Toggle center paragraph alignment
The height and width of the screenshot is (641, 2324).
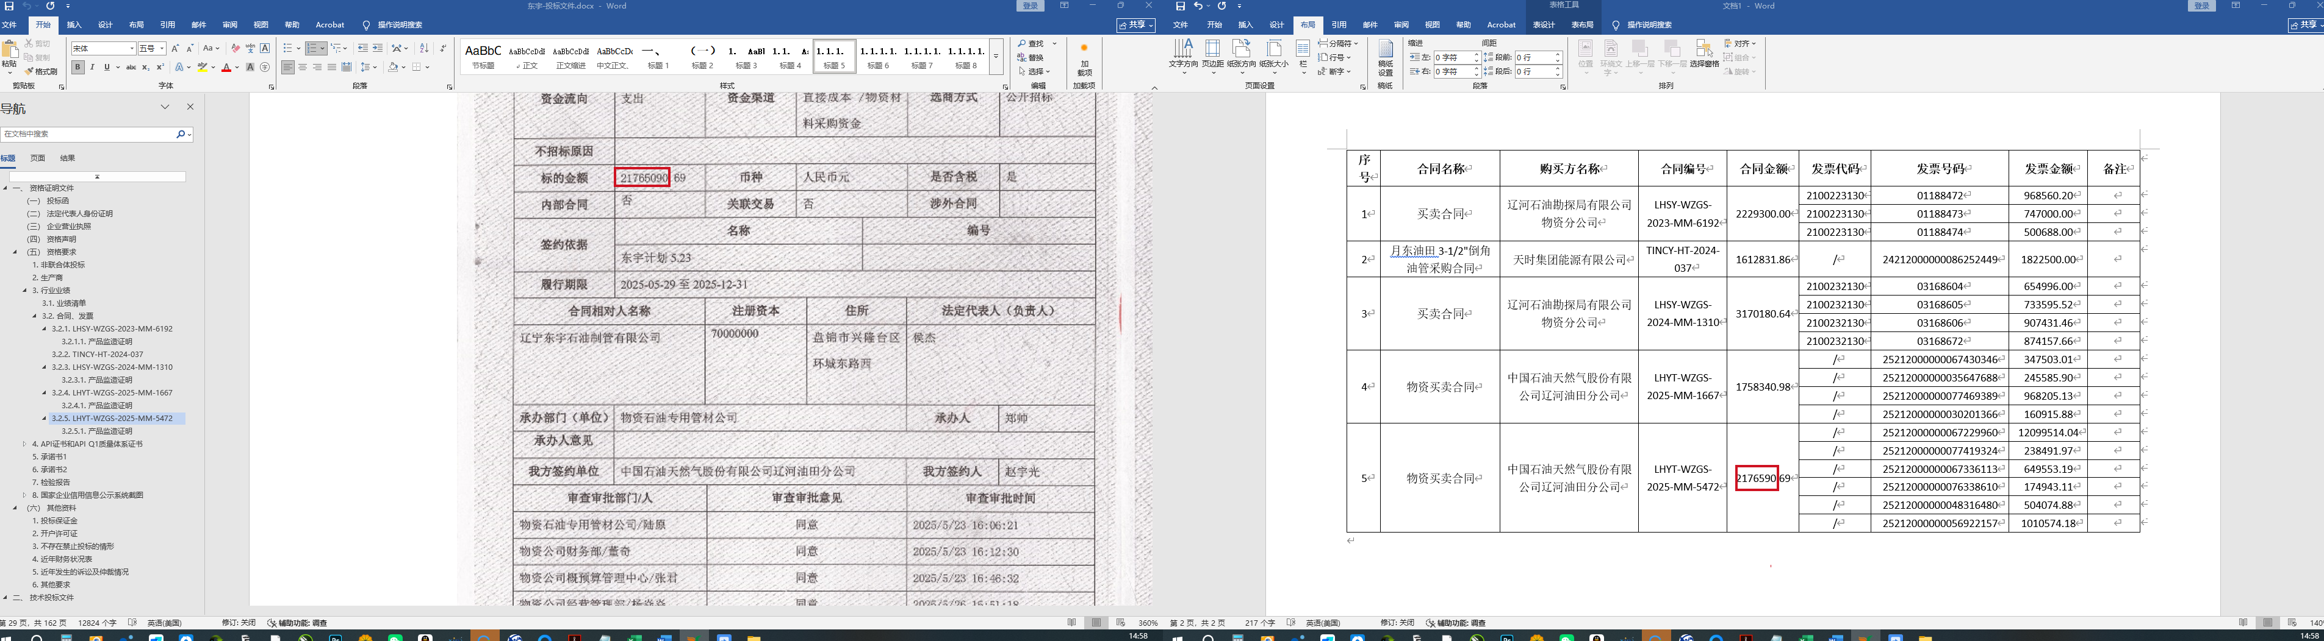[302, 68]
